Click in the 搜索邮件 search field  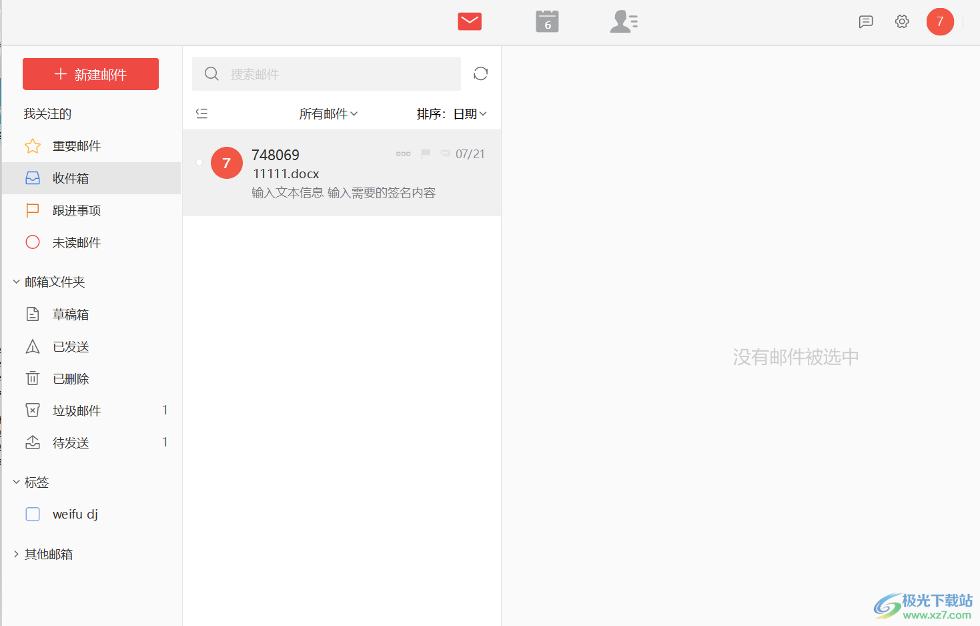click(326, 73)
